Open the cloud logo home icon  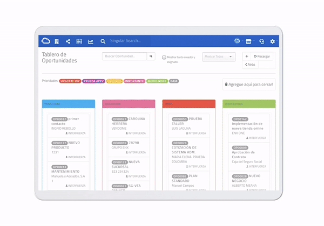[x=46, y=41]
